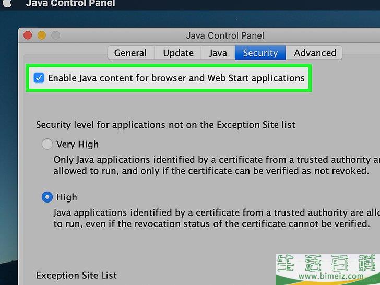Select the Security tab
Screen dimensions: 380x285
pyautogui.click(x=260, y=53)
